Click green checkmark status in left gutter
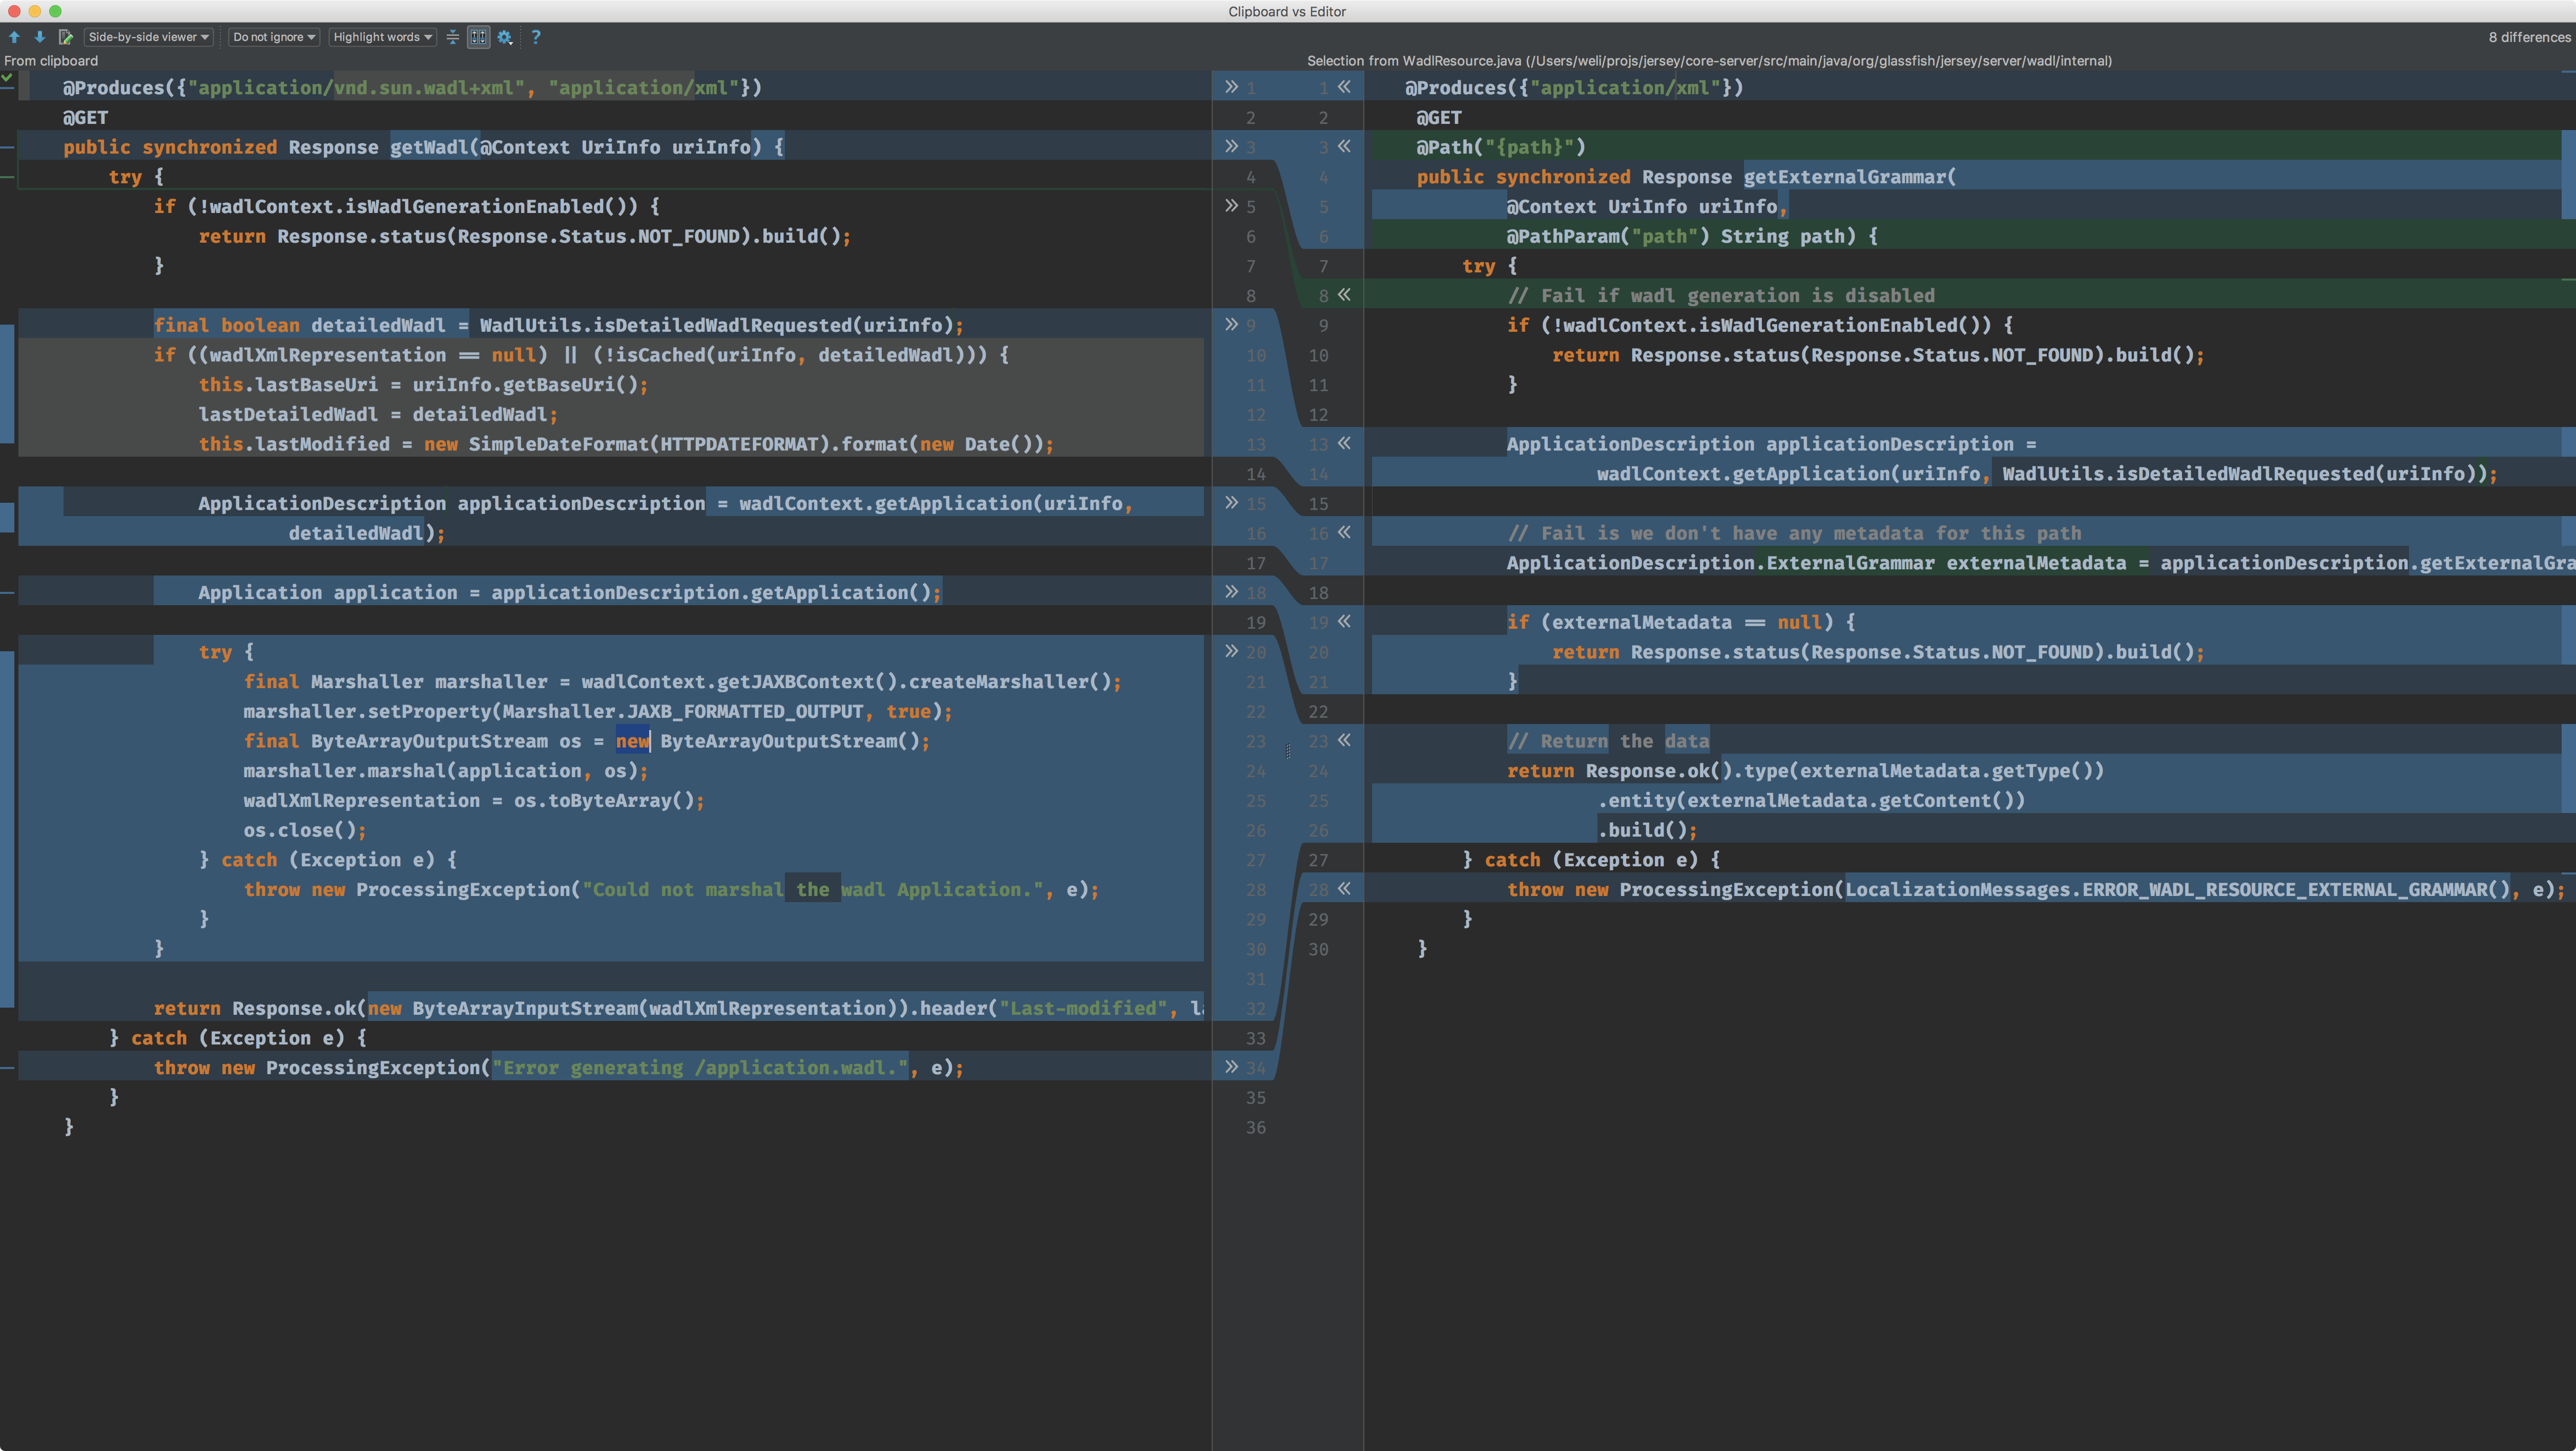Screen dimensions: 2576x1451 click(x=7, y=78)
